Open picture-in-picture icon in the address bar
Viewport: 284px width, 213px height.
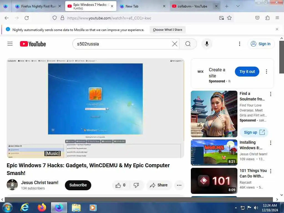pos(221,18)
